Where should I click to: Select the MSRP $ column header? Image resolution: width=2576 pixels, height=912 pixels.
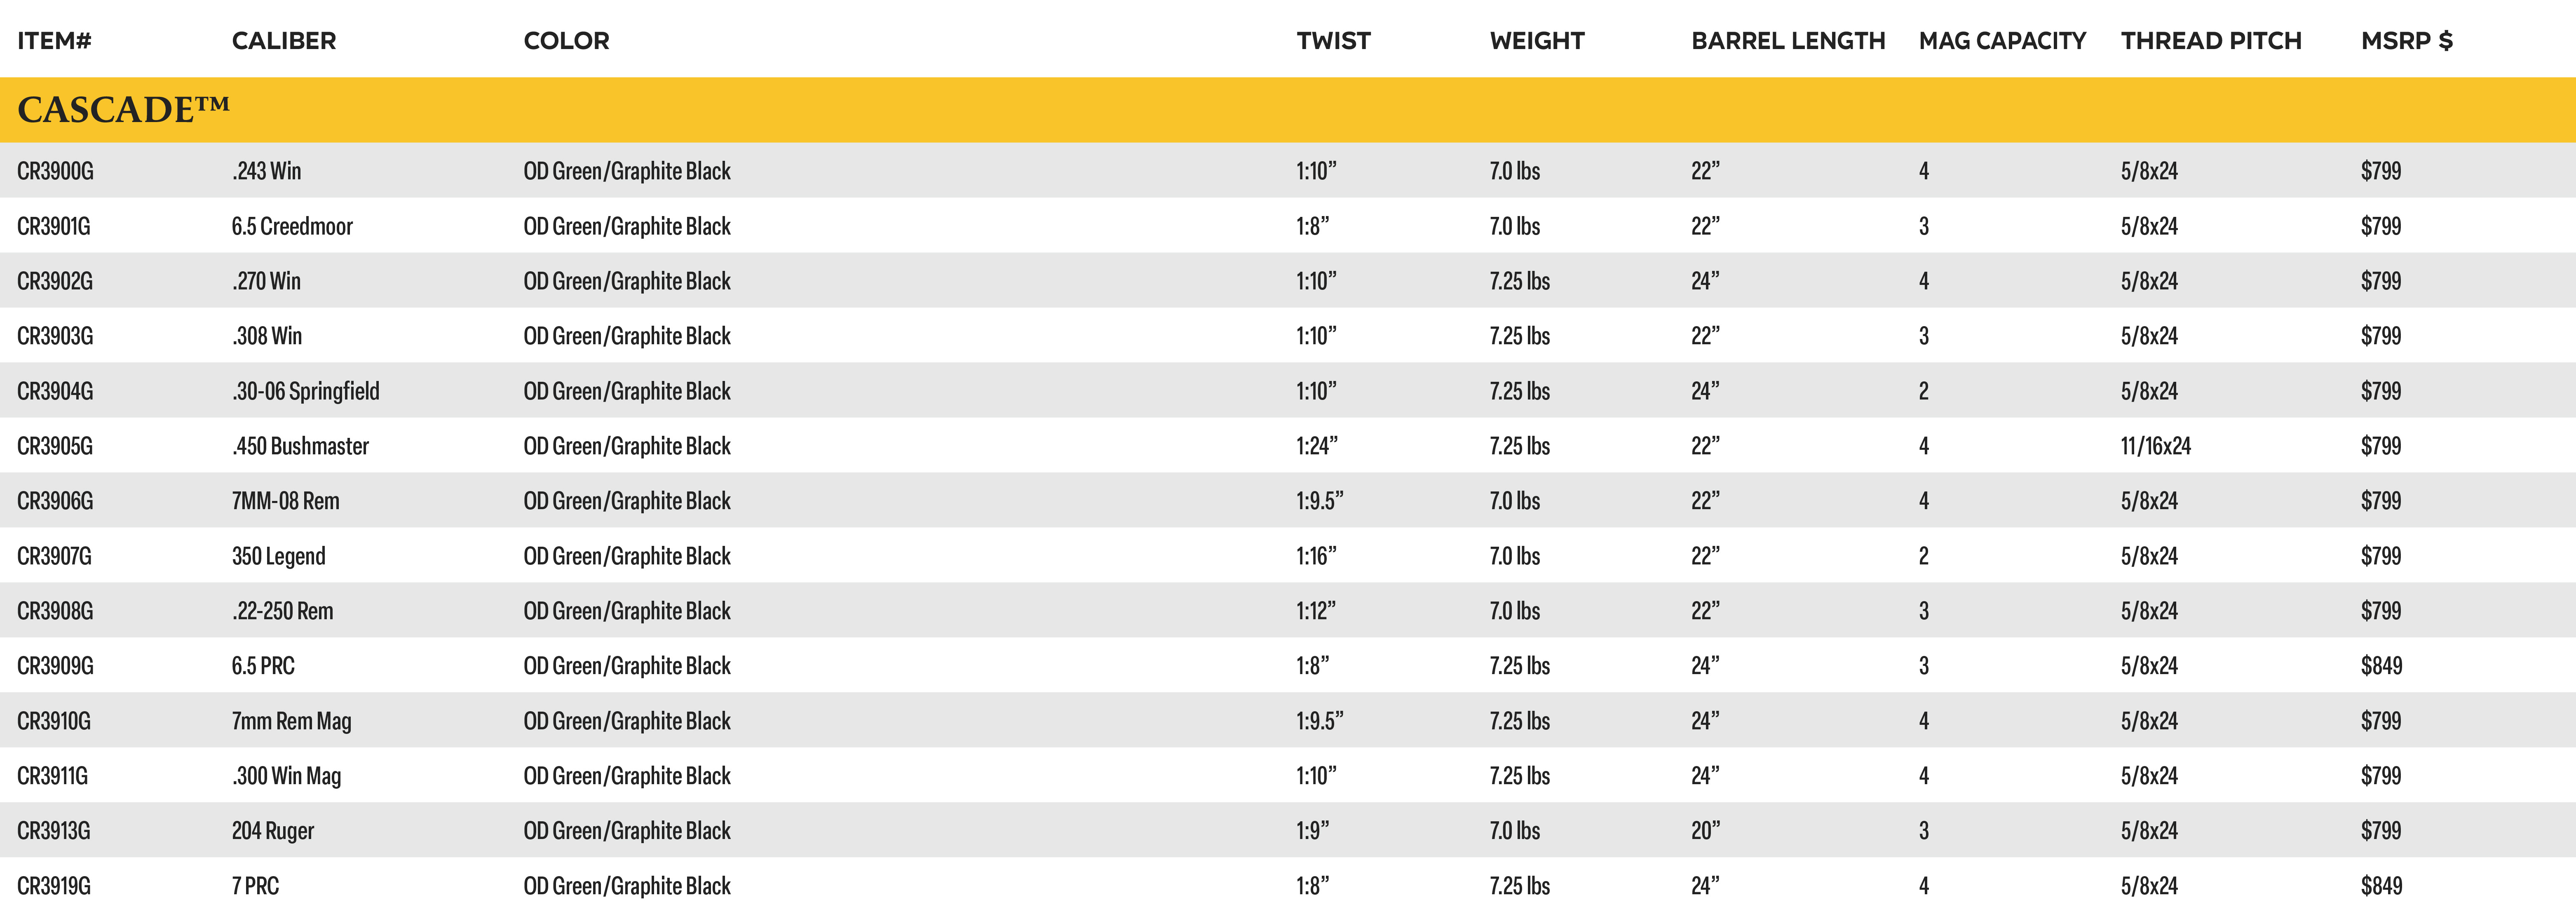[x=2407, y=41]
